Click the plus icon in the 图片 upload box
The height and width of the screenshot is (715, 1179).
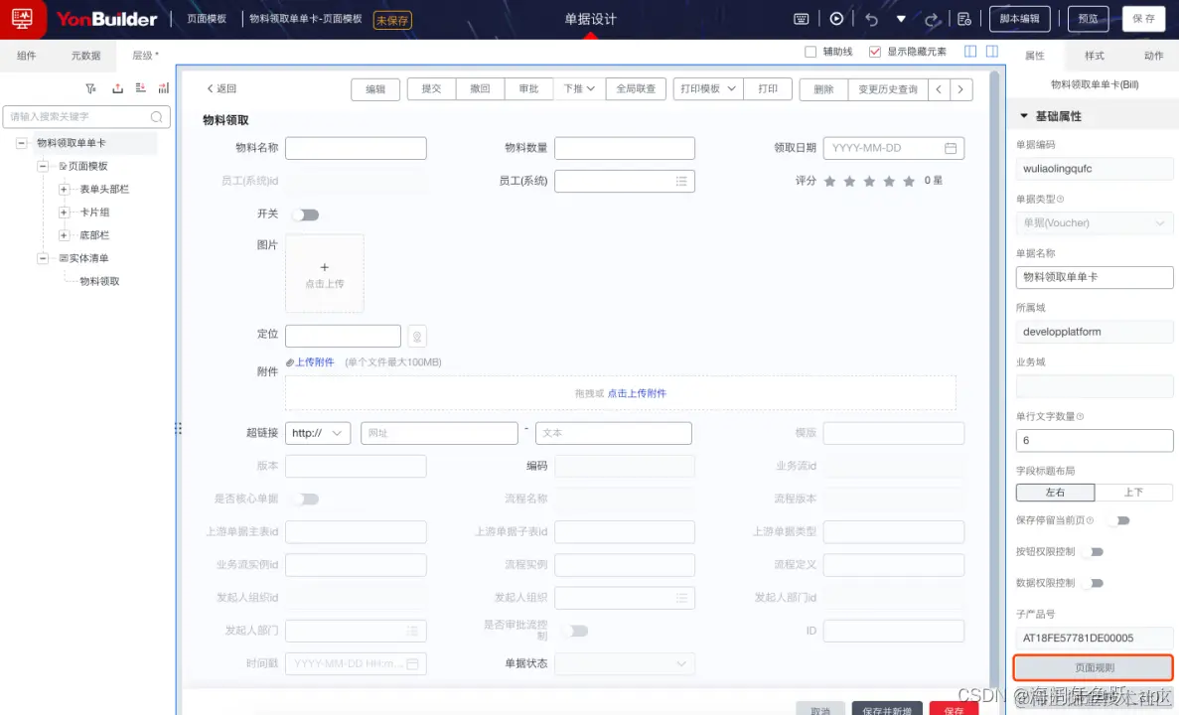[324, 267]
